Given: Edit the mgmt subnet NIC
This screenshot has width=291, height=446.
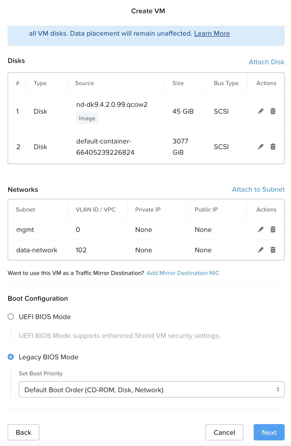Looking at the screenshot, I should pyautogui.click(x=261, y=230).
